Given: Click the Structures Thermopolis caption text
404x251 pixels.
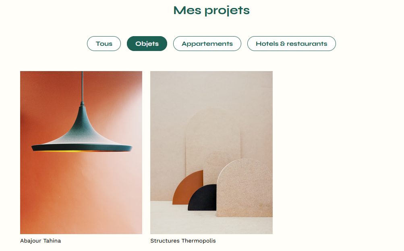Looking at the screenshot, I should (x=183, y=241).
